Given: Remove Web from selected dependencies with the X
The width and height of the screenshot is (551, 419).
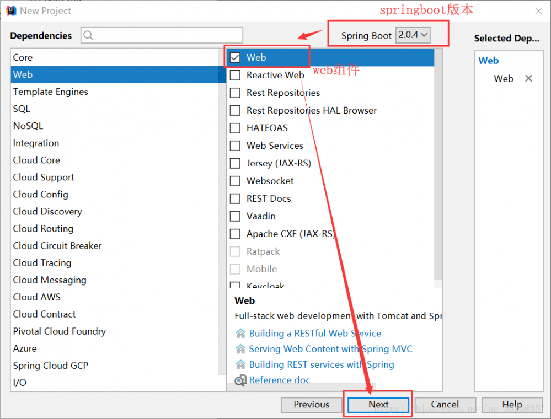Looking at the screenshot, I should 528,78.
